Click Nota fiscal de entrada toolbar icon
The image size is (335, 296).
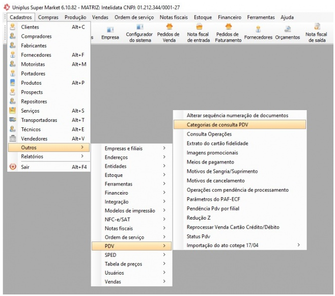tap(198, 27)
